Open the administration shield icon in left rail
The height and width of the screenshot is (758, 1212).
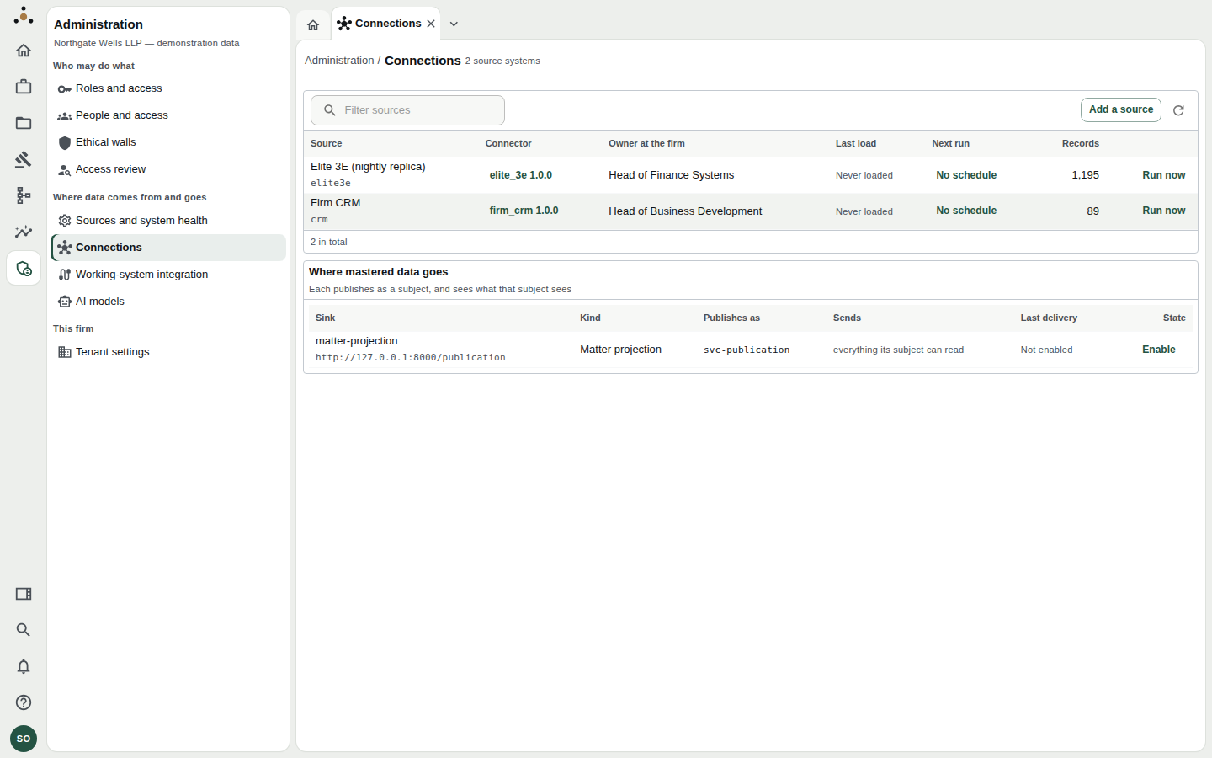[x=24, y=269]
